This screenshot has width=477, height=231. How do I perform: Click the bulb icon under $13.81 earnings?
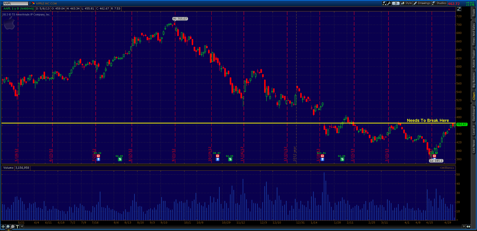click(322, 159)
